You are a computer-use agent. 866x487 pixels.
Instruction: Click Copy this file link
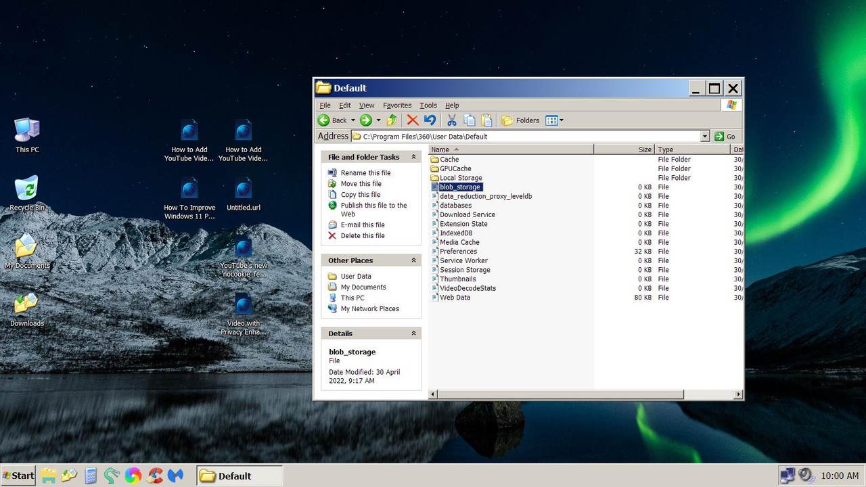tap(361, 195)
